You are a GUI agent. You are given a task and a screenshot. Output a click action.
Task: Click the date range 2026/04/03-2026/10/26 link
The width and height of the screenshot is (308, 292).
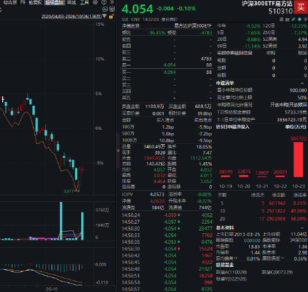pyautogui.click(x=72, y=16)
